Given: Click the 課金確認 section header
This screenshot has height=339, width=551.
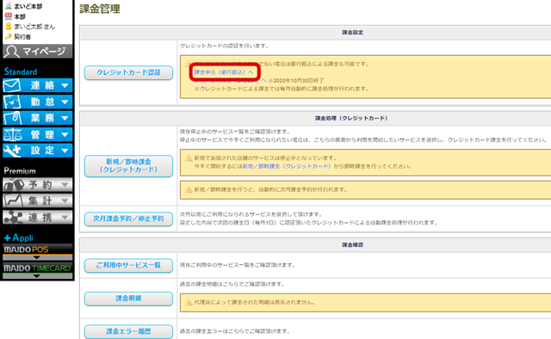Looking at the screenshot, I should click(x=352, y=245).
